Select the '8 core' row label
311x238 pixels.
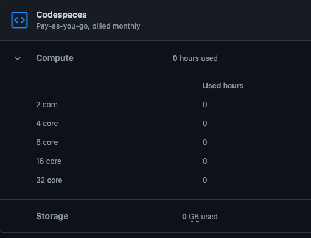(47, 142)
